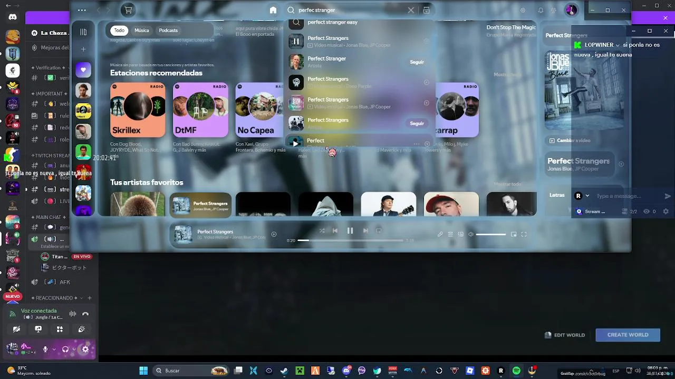Follow the artist Perfect Stranger

[x=417, y=62]
